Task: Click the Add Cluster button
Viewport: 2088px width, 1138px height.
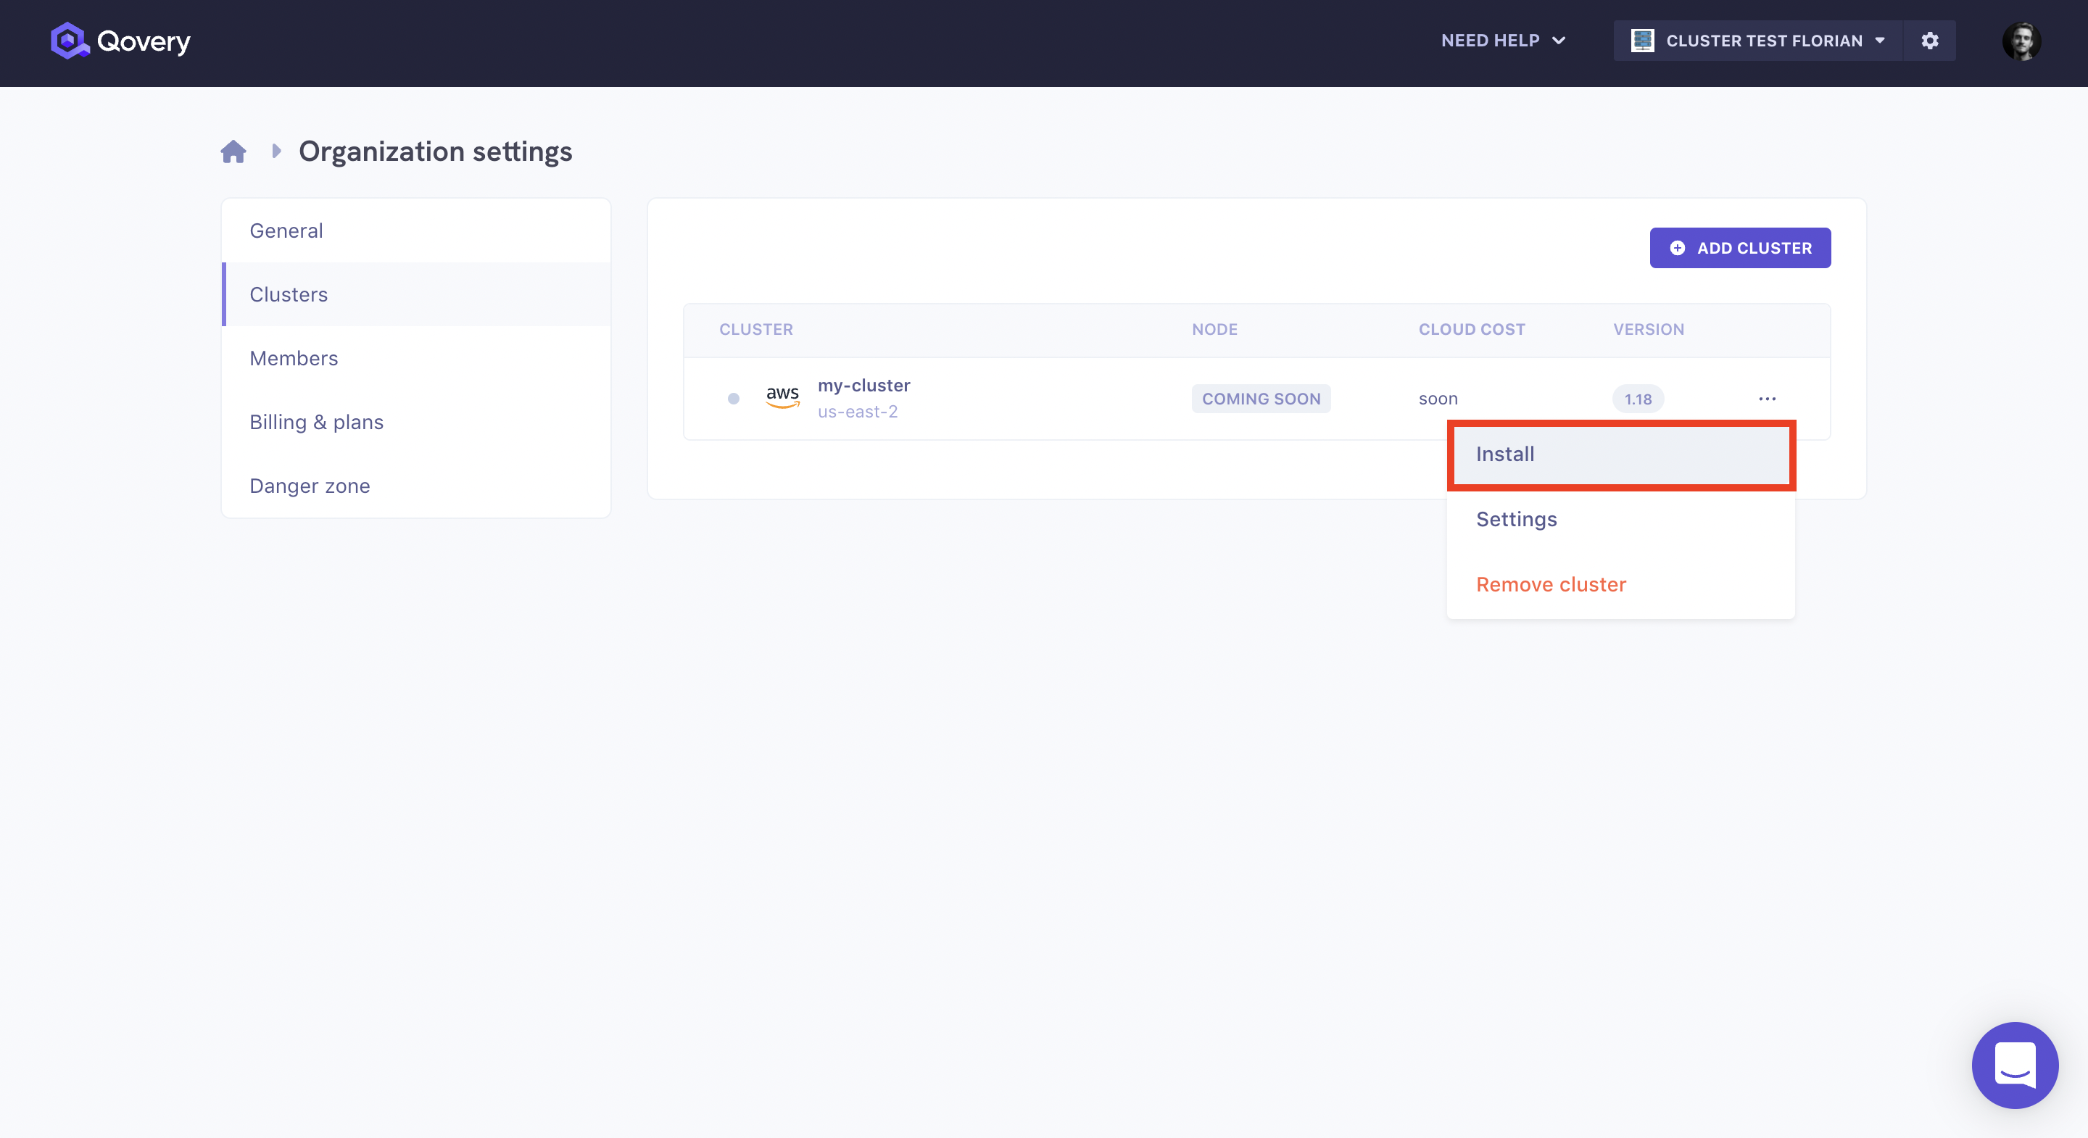Action: point(1740,248)
